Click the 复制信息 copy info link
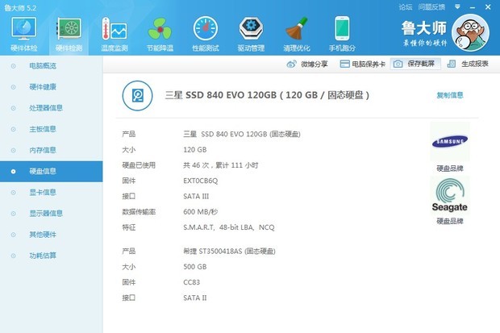This screenshot has width=500, height=333. (x=449, y=95)
